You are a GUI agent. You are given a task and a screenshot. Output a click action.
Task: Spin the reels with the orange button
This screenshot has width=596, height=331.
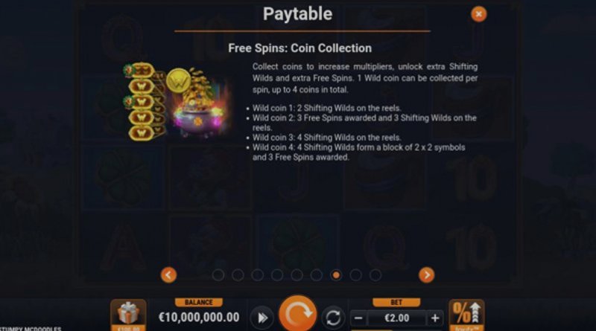[x=297, y=314]
